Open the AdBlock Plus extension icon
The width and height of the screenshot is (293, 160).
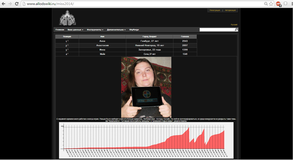(x=278, y=4)
